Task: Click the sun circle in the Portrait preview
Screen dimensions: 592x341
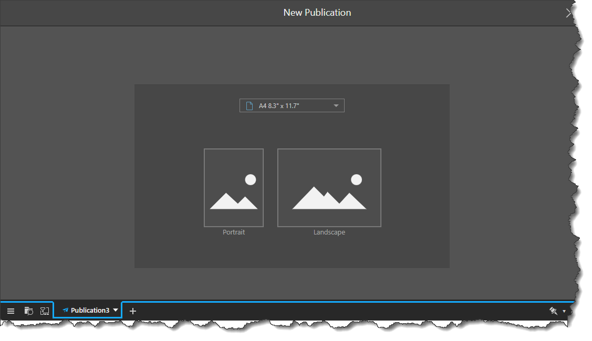Action: pyautogui.click(x=251, y=180)
